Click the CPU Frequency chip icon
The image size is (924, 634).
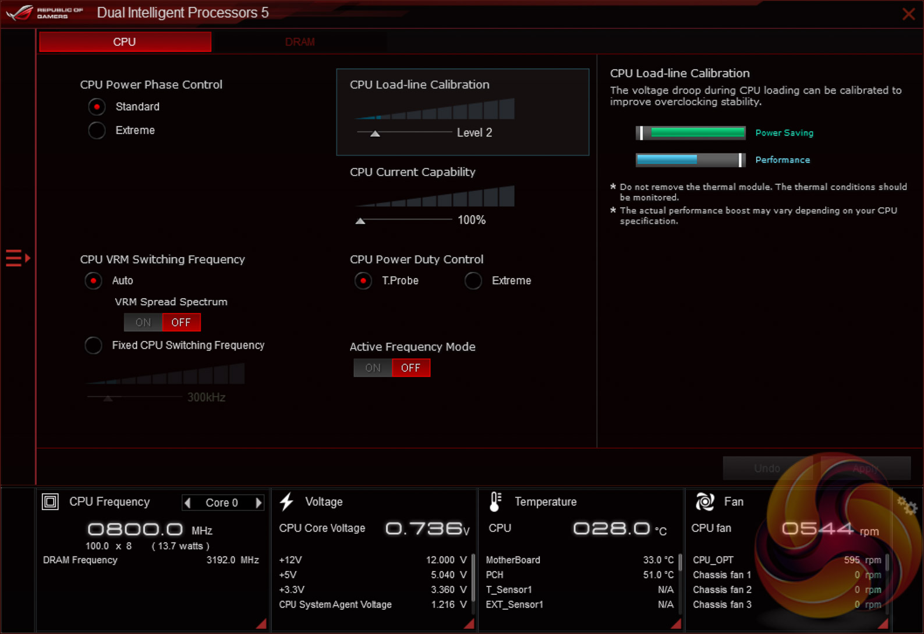(x=50, y=501)
